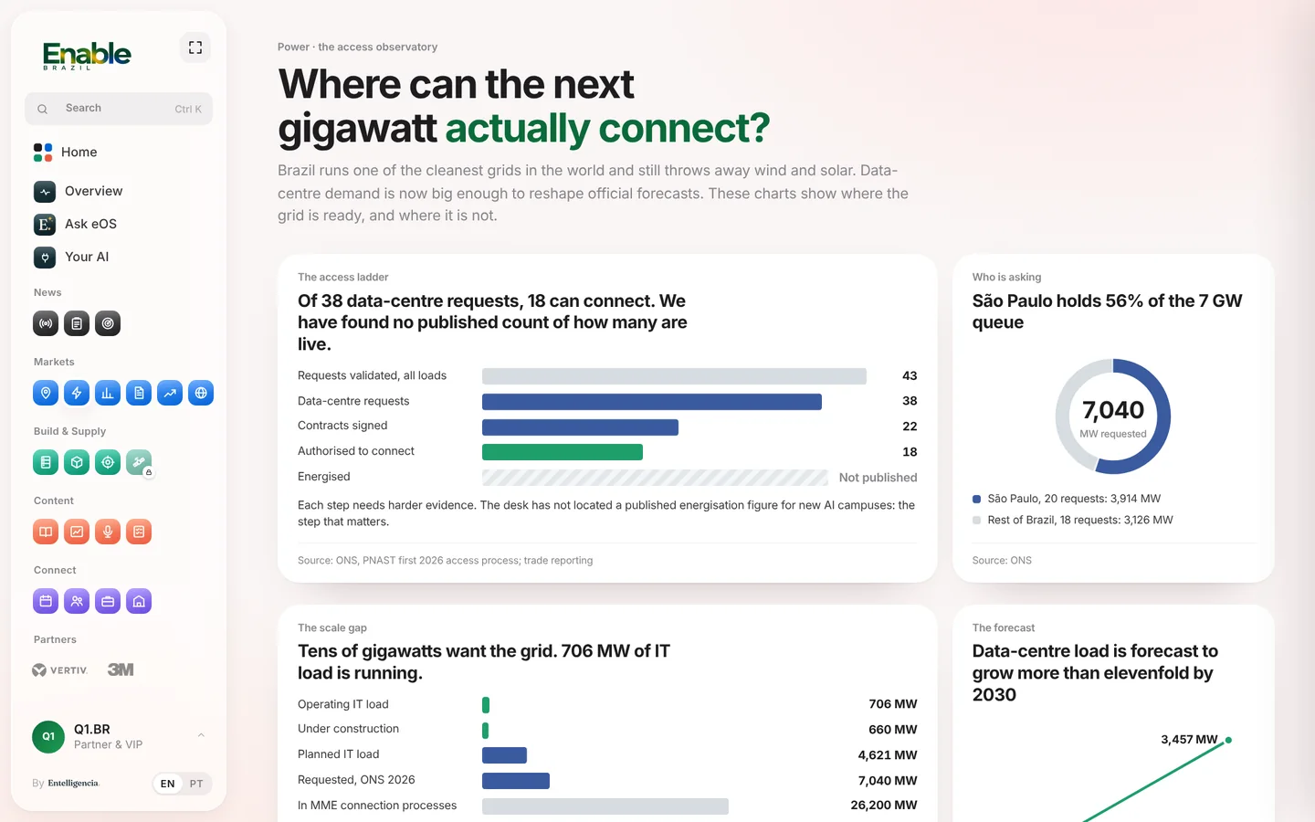Click the São Paulo legend color swatch
Screen dimensions: 1315x822
(x=977, y=499)
